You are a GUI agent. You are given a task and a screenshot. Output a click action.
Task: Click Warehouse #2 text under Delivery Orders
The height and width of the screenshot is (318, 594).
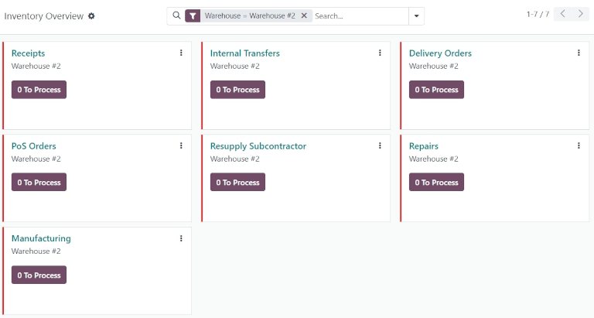click(x=434, y=66)
